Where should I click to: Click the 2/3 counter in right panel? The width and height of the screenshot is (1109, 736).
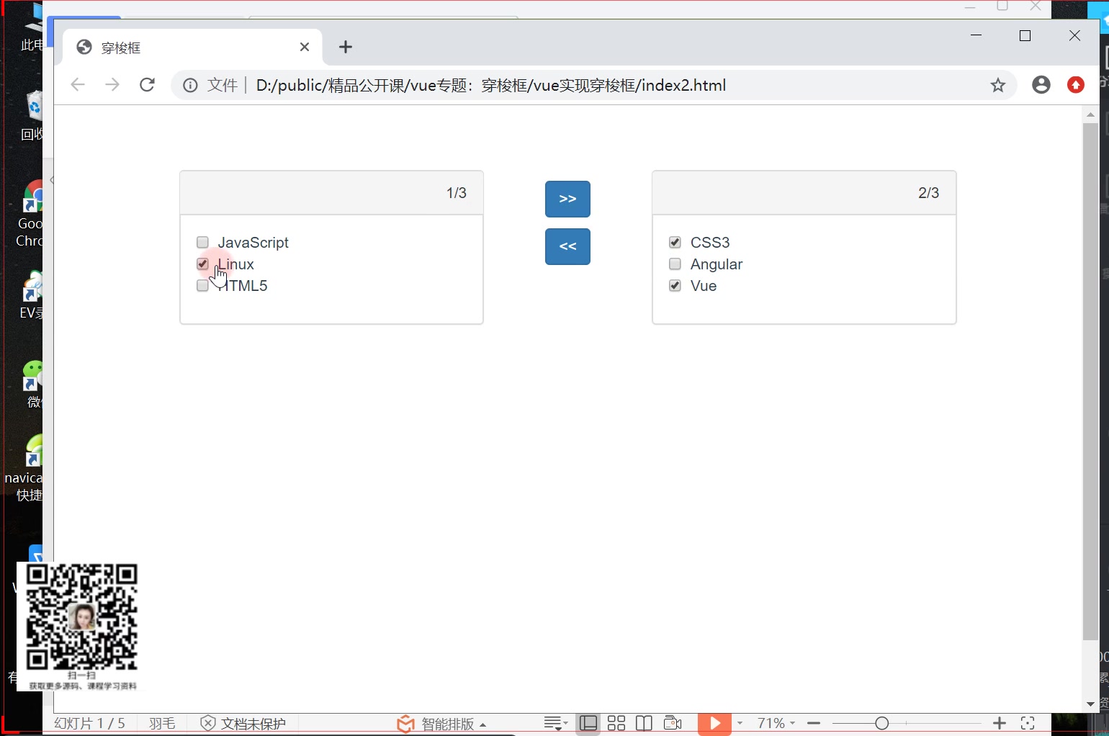pyautogui.click(x=928, y=193)
